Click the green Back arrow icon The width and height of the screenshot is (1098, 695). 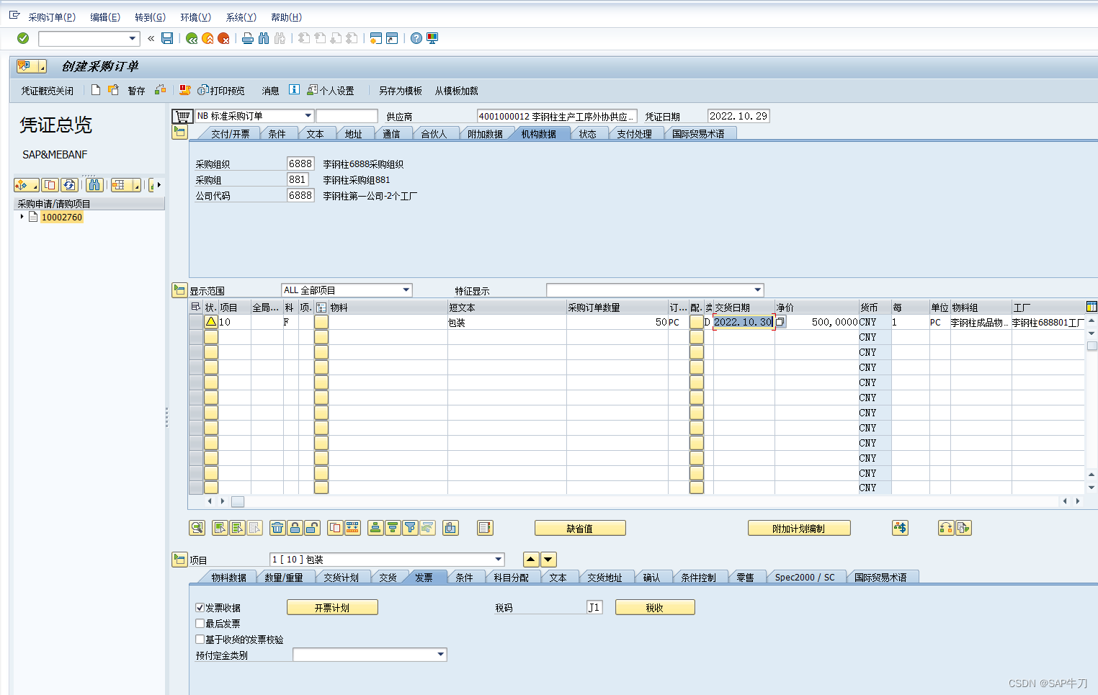(192, 38)
